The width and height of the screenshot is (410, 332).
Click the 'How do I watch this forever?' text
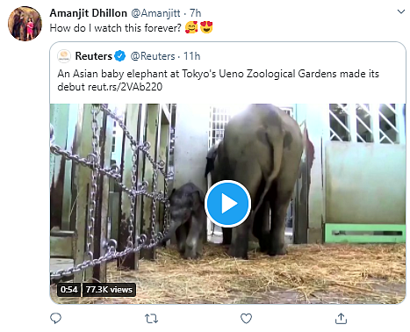coord(116,28)
